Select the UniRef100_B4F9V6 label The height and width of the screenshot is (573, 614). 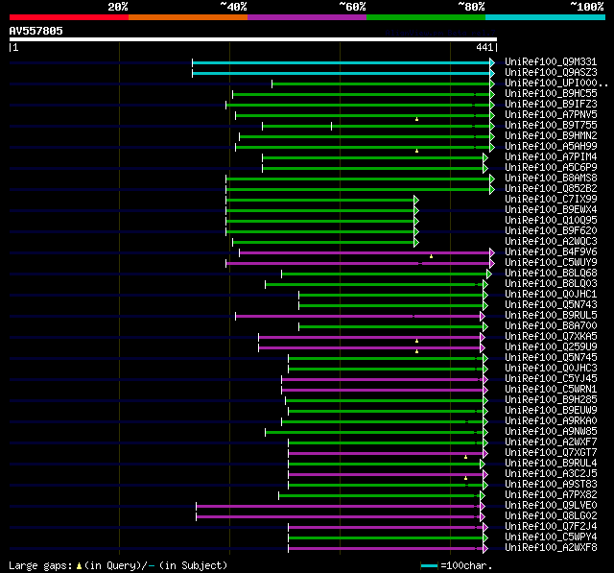pos(551,252)
